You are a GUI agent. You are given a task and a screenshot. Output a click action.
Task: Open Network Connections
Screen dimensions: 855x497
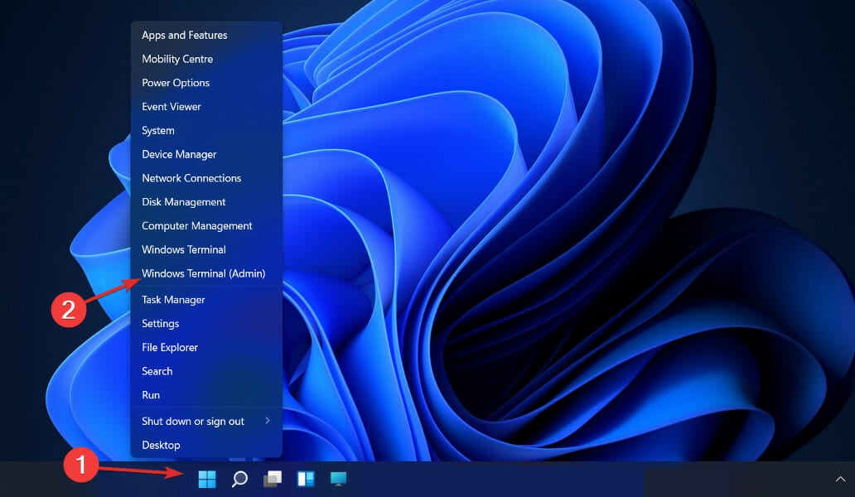tap(191, 177)
